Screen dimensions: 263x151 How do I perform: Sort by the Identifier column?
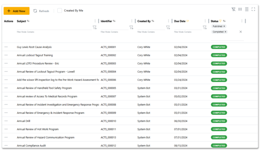[114, 21]
